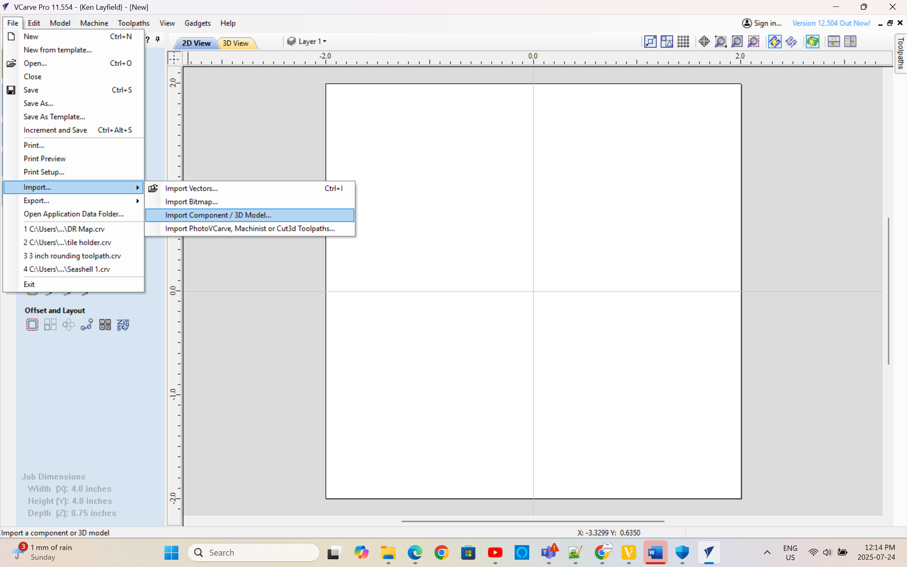Choose Increment and Save
Viewport: 907px width, 567px height.
tap(73, 130)
